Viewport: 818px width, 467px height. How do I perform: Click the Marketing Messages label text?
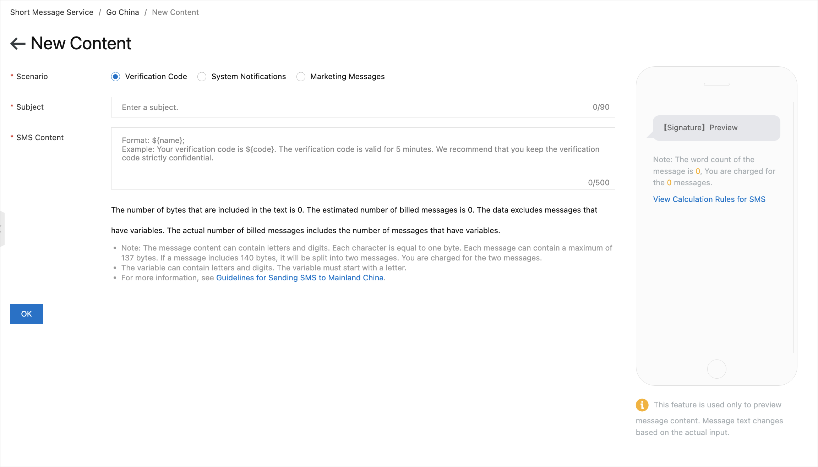[x=347, y=77]
